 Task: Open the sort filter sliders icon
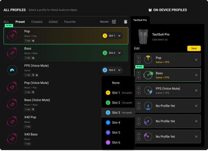click(114, 22)
